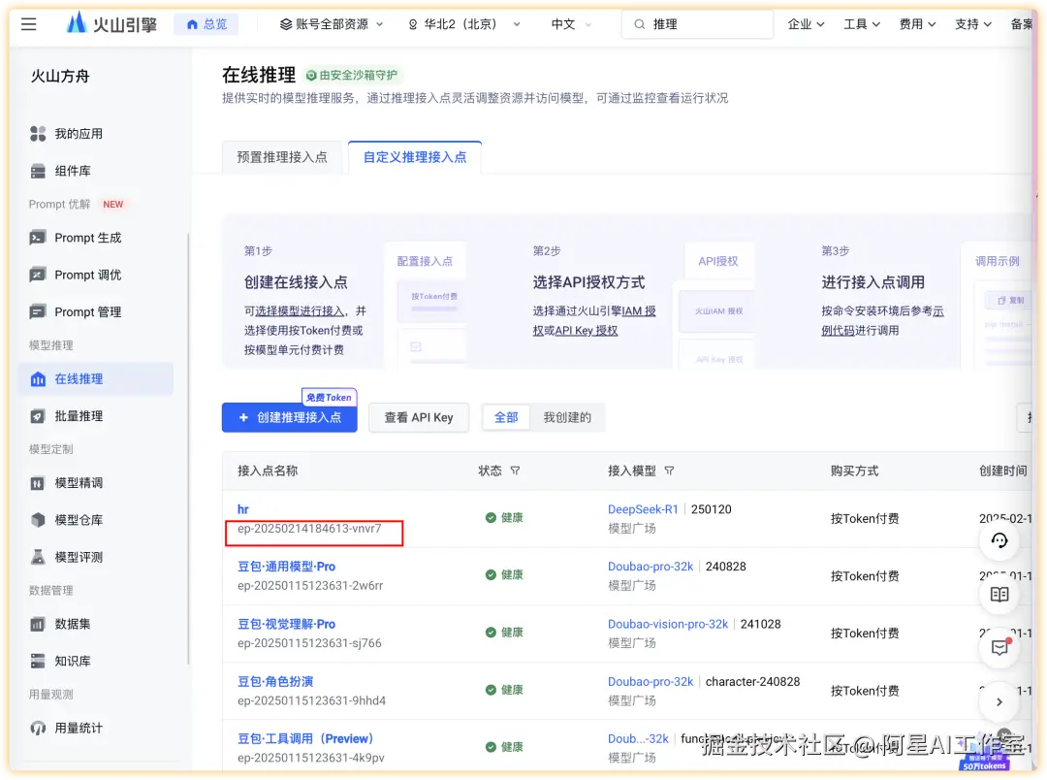Open the Doubao-vision-pro-32k model link

(x=668, y=624)
